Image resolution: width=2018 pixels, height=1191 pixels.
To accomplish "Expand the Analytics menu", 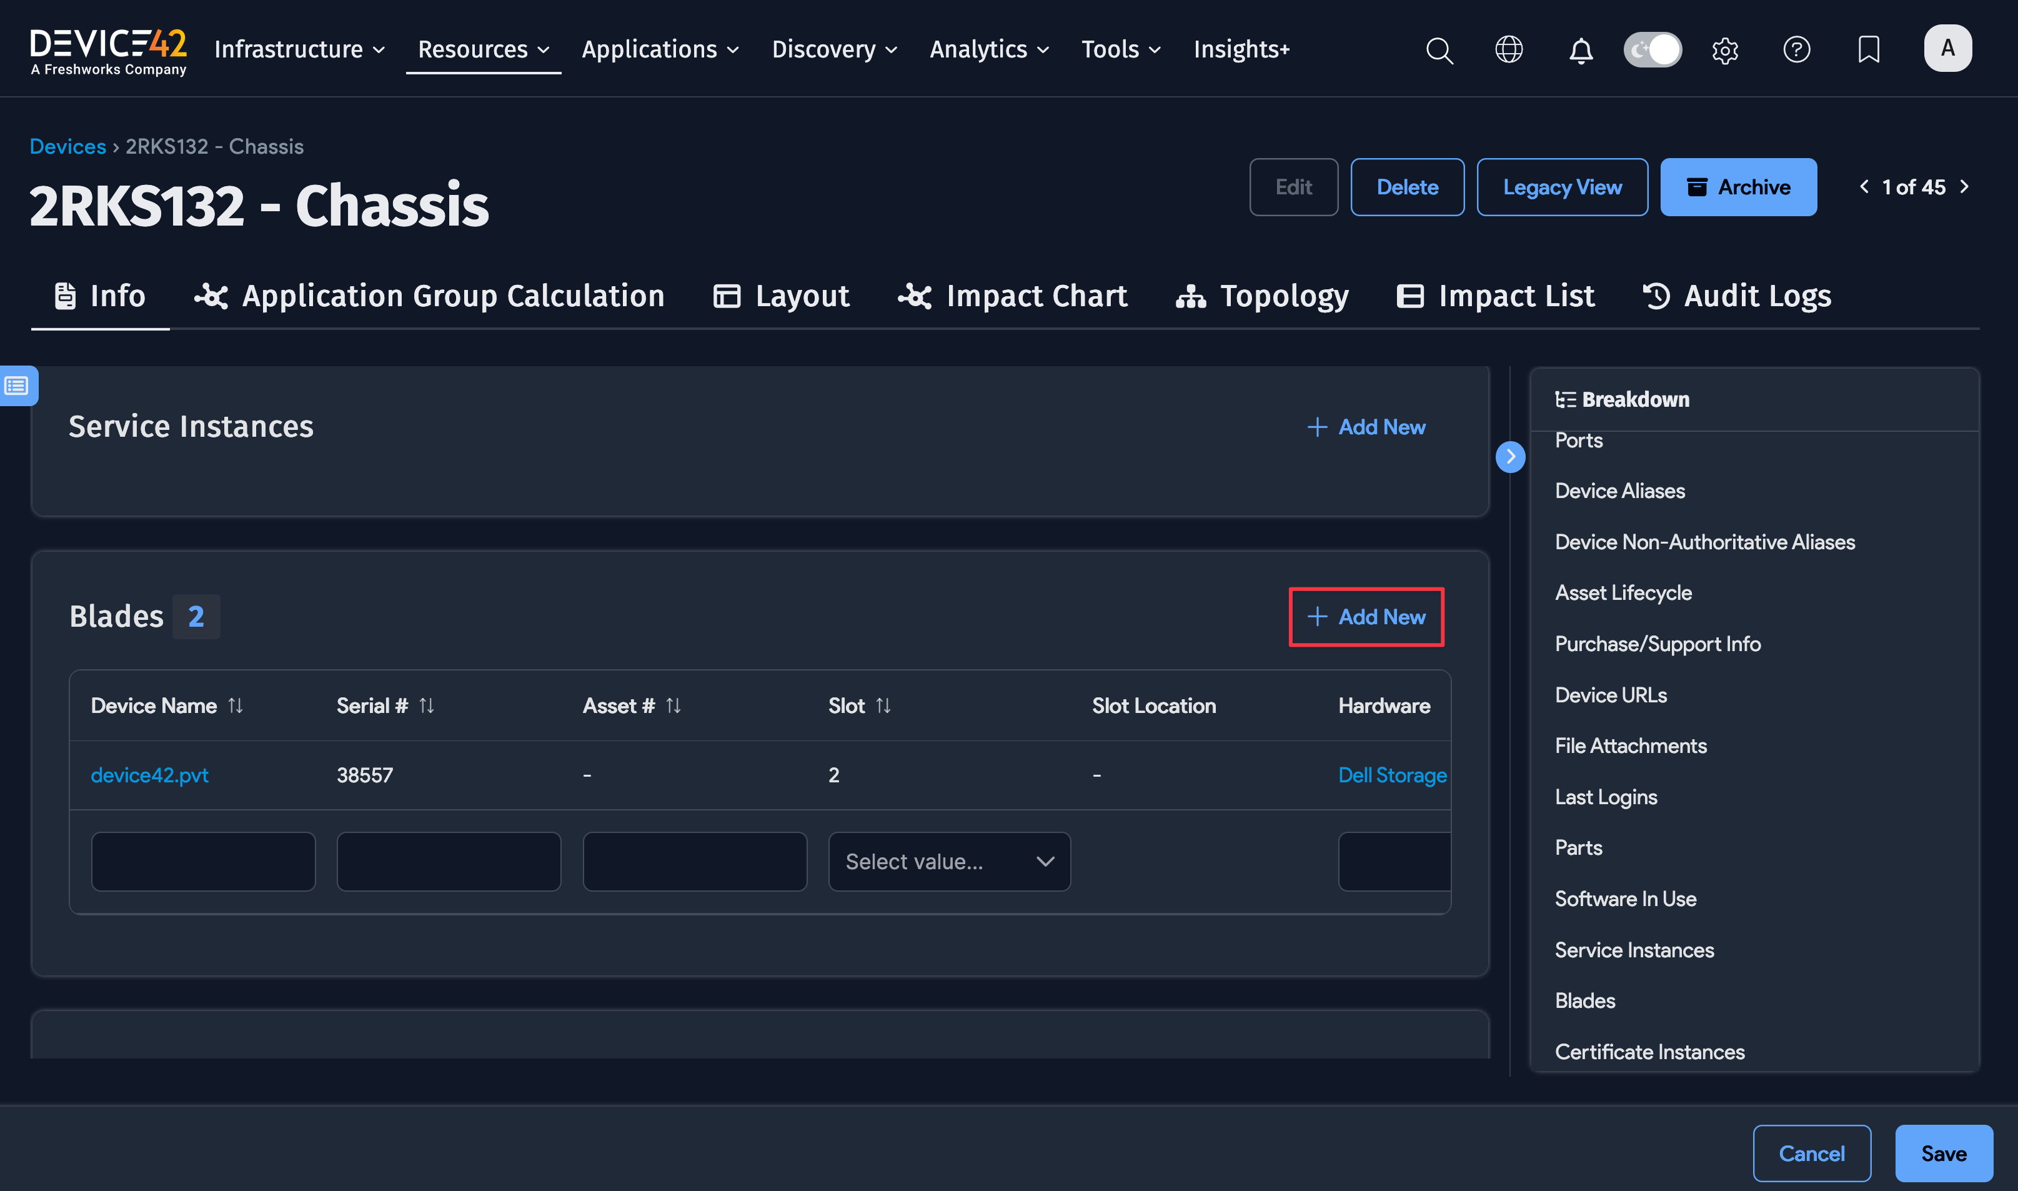I will tap(988, 50).
